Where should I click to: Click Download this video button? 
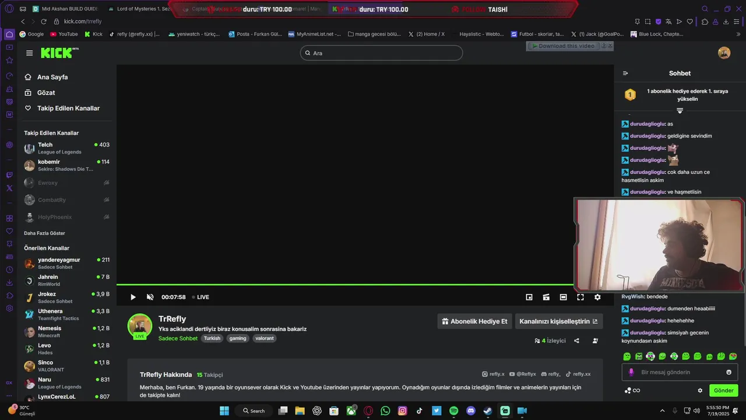pos(563,46)
